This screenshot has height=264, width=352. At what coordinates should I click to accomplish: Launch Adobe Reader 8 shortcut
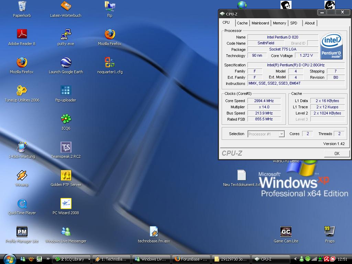(22, 34)
